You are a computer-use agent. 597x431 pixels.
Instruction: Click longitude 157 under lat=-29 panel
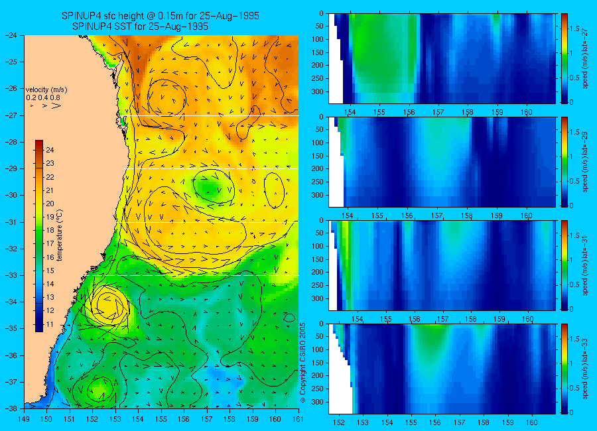[437, 215]
